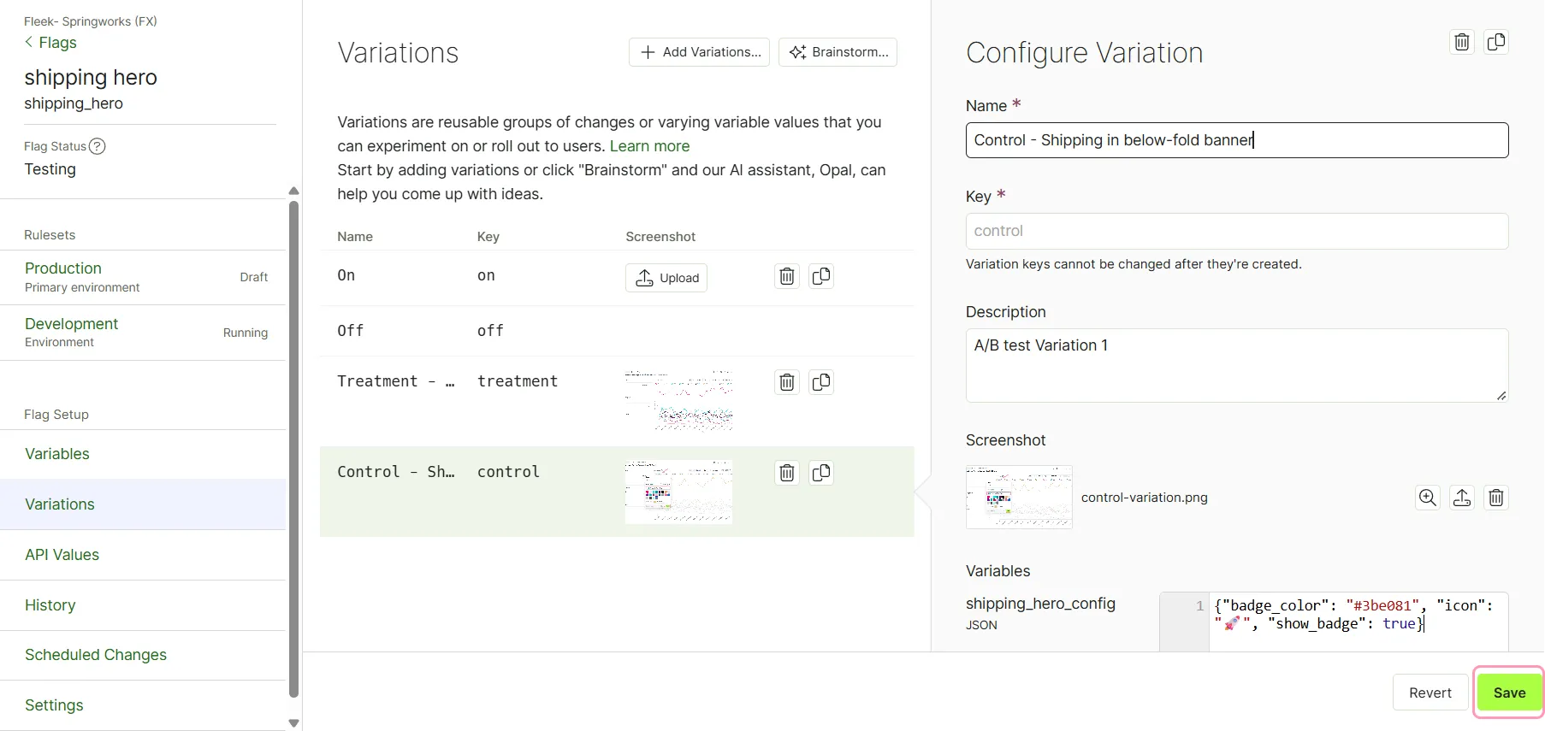The image size is (1545, 731).
Task: Revert the variation changes
Action: coord(1430,693)
